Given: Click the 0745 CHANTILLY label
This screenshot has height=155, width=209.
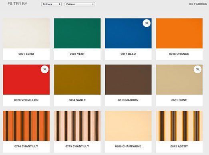Looking at the screenshot, I should pyautogui.click(x=77, y=146).
